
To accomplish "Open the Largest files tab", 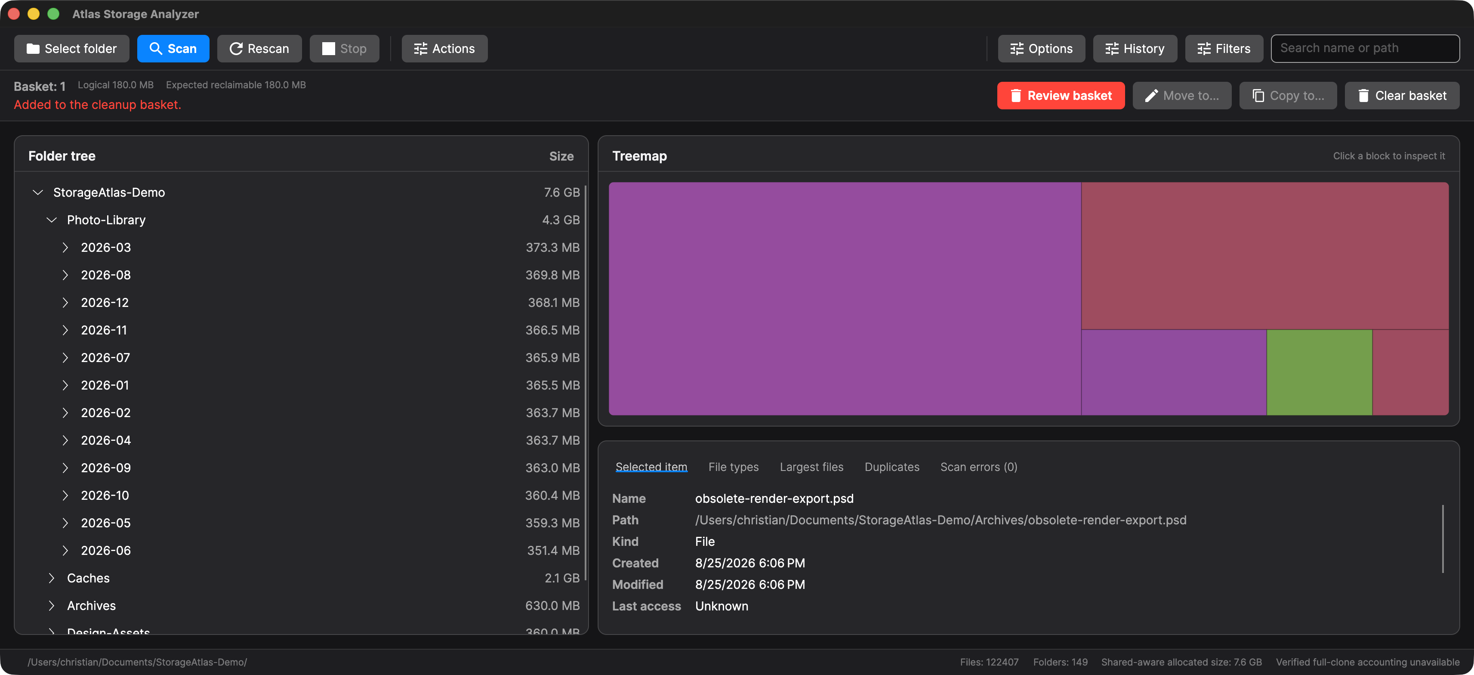I will 811,467.
